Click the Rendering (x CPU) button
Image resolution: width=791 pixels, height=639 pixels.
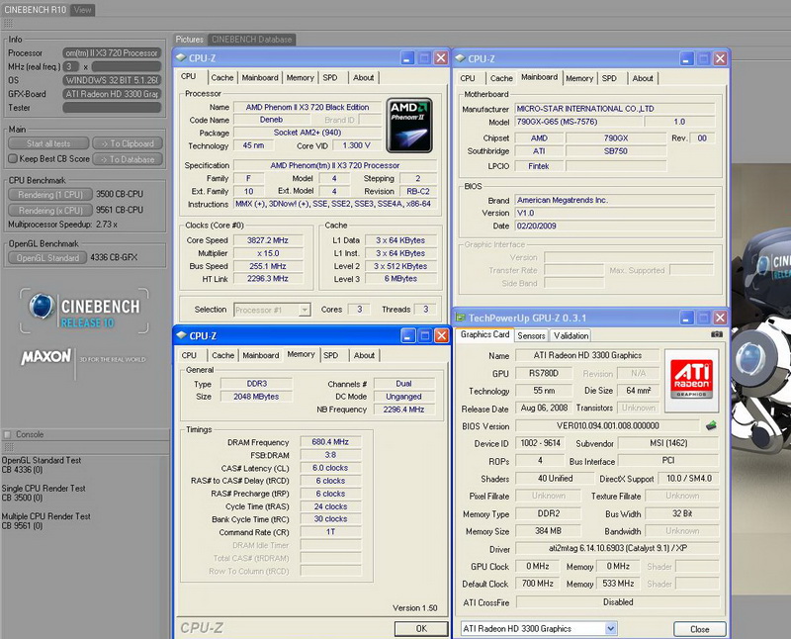(x=48, y=211)
